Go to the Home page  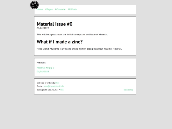pos(40,9)
